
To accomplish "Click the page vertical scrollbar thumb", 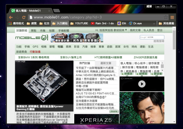I will (x=174, y=40).
